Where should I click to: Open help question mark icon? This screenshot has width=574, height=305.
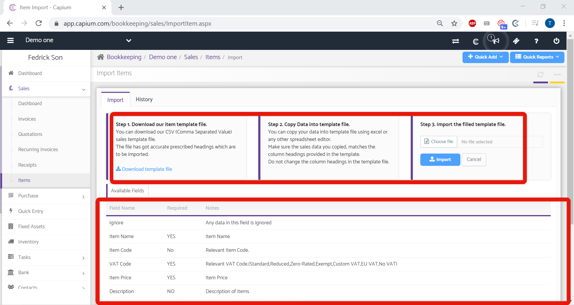[536, 41]
